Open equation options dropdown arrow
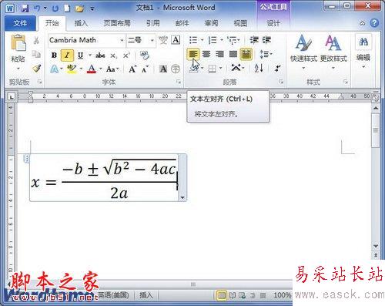Screen dimensions: 385x306 (182, 197)
